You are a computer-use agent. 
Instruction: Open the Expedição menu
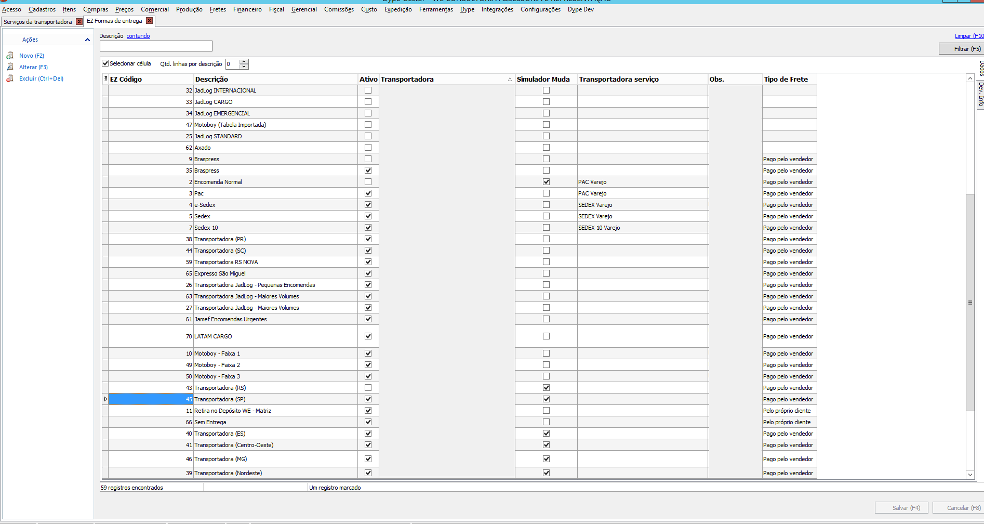[398, 9]
